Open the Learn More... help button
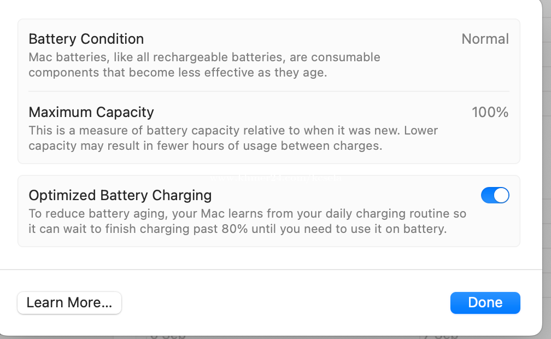Image resolution: width=551 pixels, height=339 pixels. pos(69,303)
